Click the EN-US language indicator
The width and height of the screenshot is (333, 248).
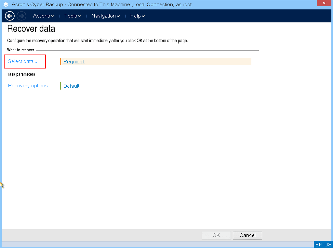[323, 244]
